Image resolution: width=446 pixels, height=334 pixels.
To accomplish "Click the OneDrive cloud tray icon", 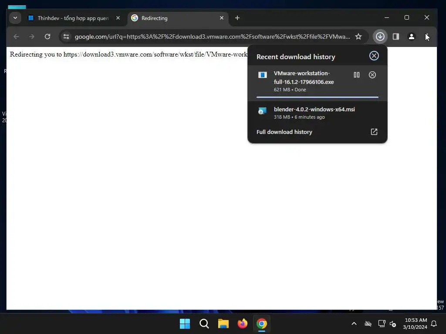I will [368, 324].
